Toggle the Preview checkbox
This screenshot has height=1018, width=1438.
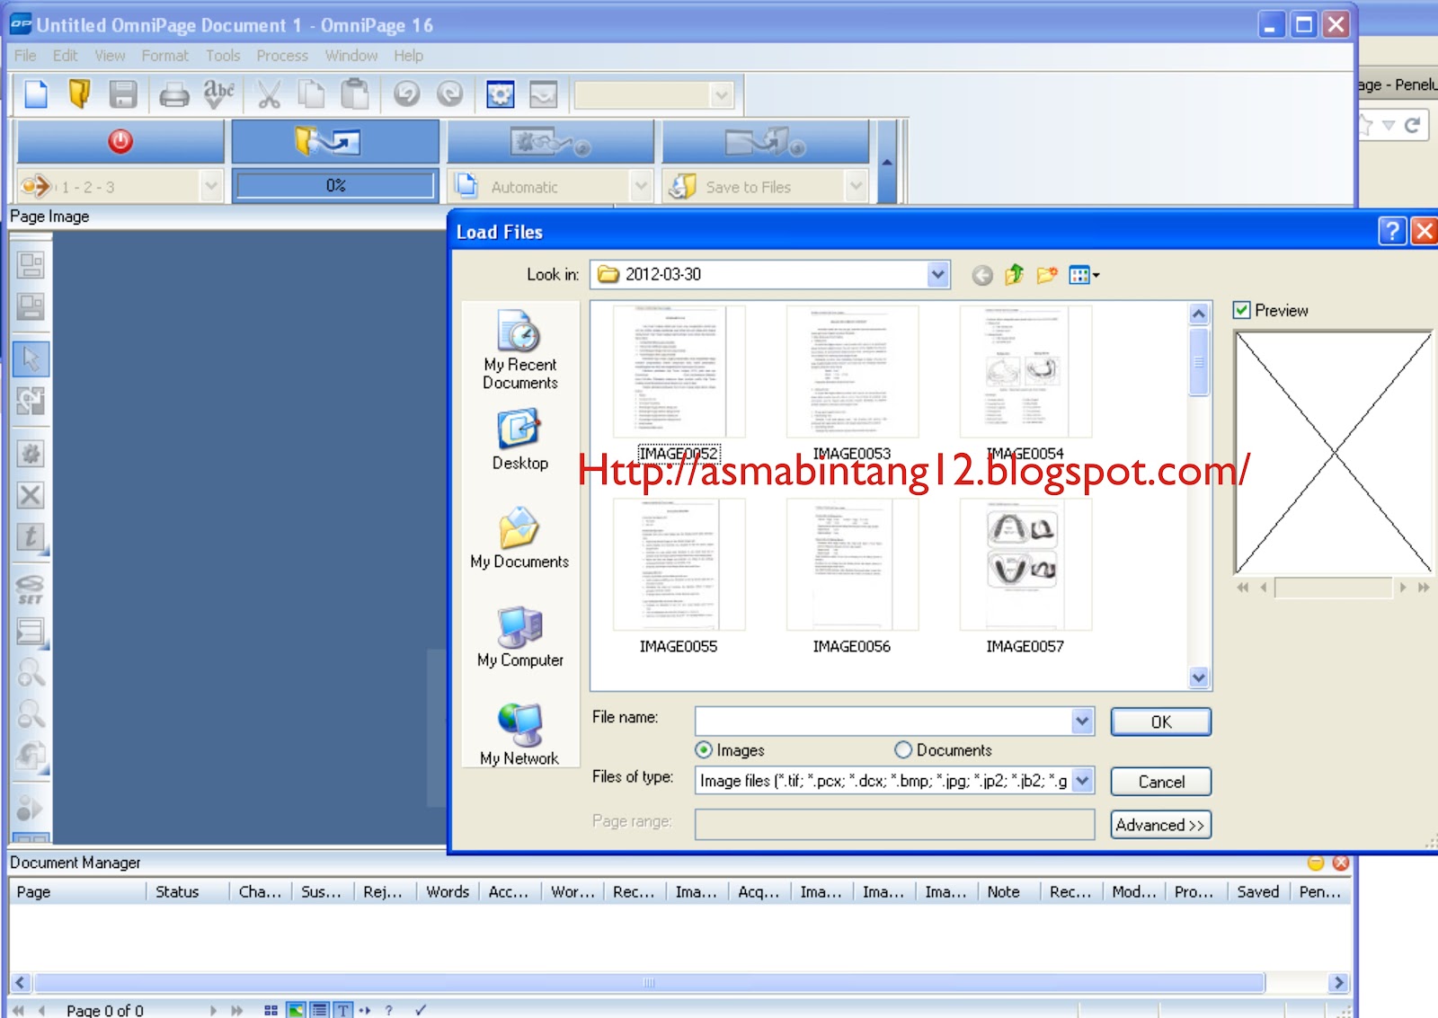1242,310
